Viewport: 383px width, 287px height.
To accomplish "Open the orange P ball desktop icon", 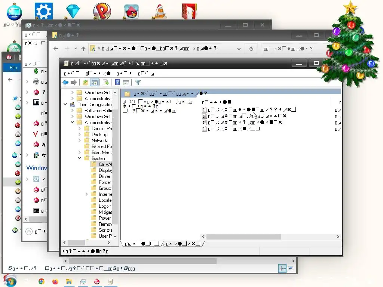I will pos(102,11).
